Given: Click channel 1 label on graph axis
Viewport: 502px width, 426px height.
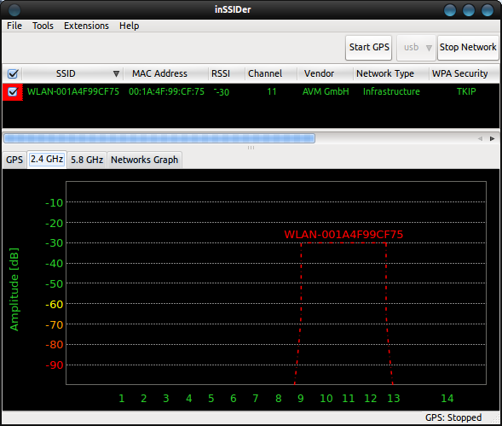Looking at the screenshot, I should [x=122, y=399].
